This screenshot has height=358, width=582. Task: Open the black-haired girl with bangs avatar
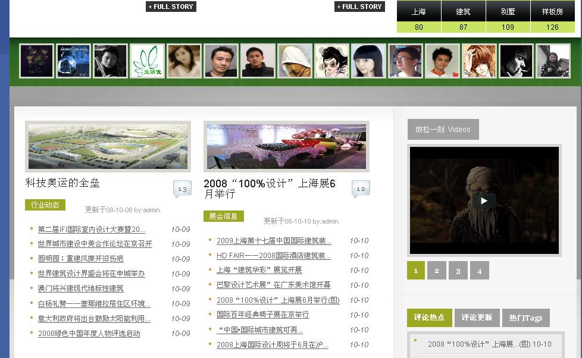point(368,61)
